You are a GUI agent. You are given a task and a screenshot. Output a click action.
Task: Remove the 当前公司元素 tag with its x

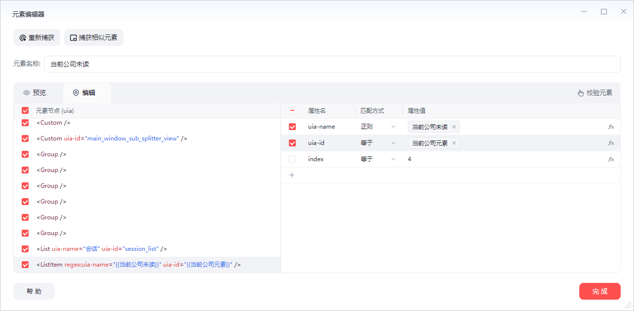454,143
